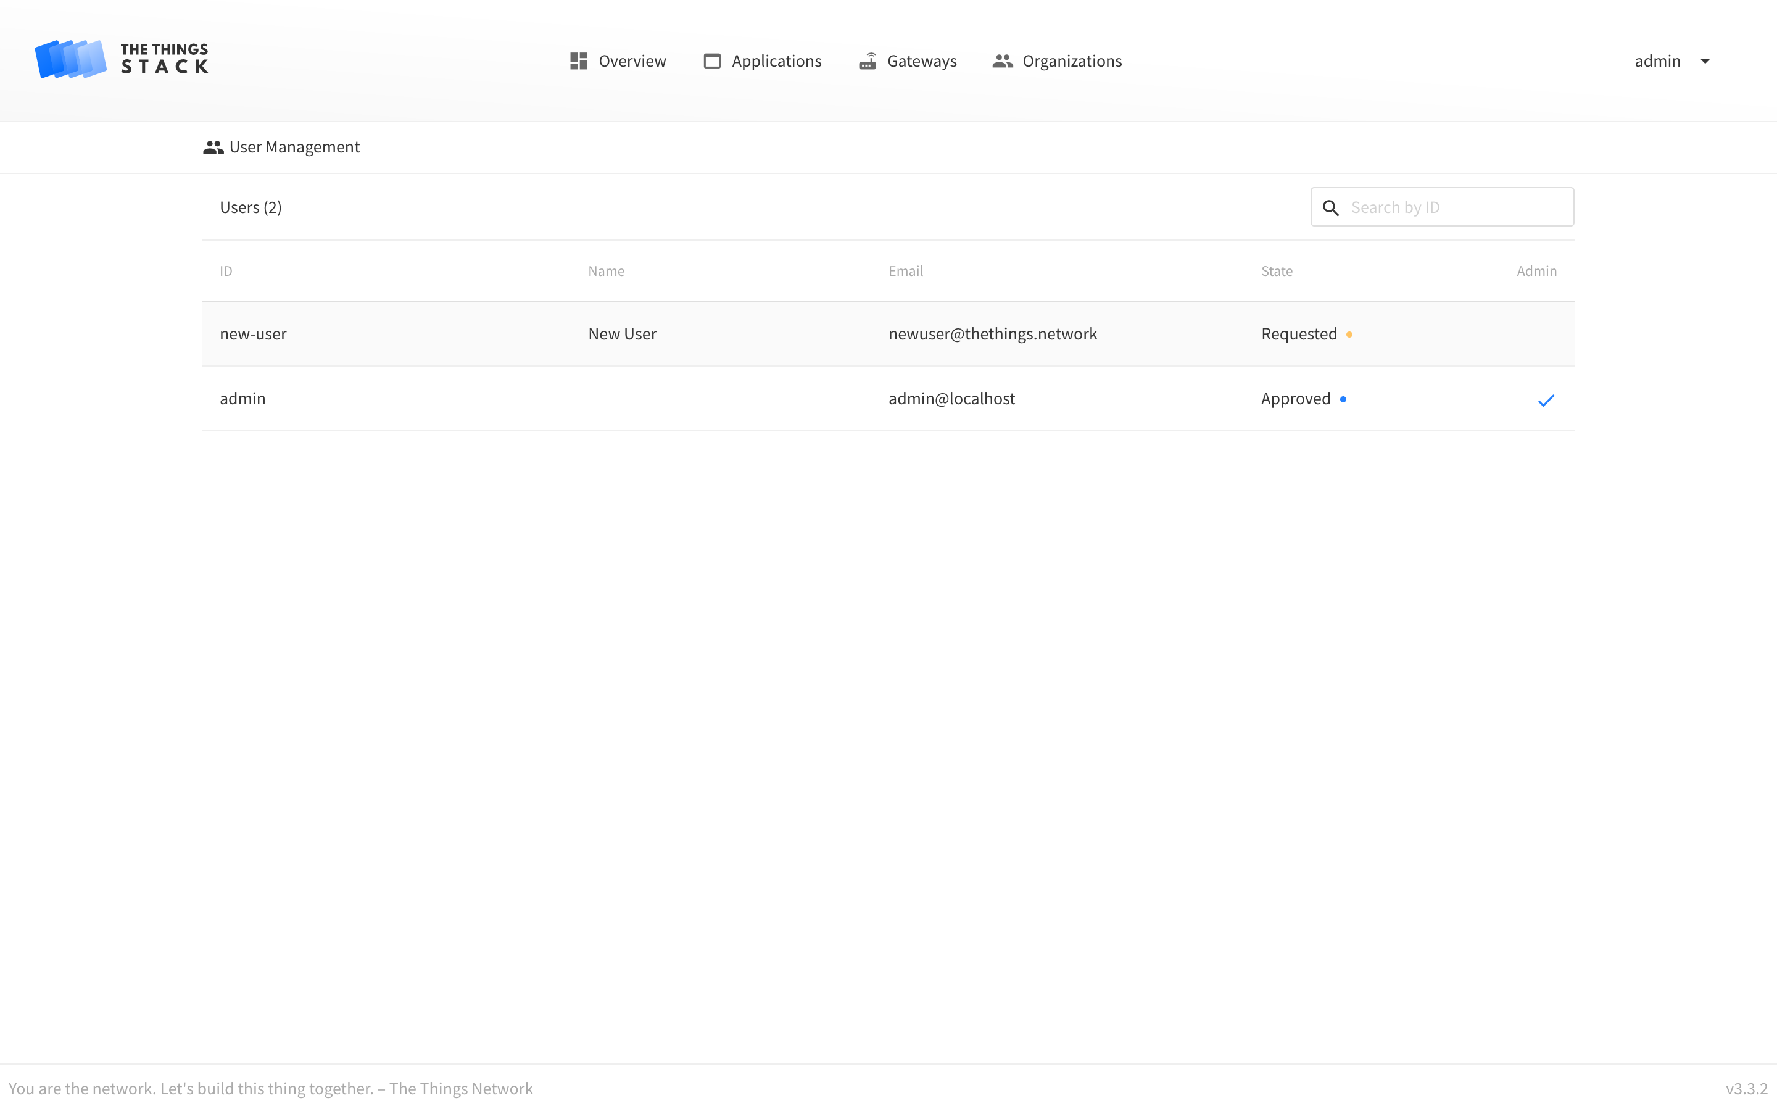The width and height of the screenshot is (1777, 1111).
Task: Click the Gateways router icon
Action: coord(867,61)
